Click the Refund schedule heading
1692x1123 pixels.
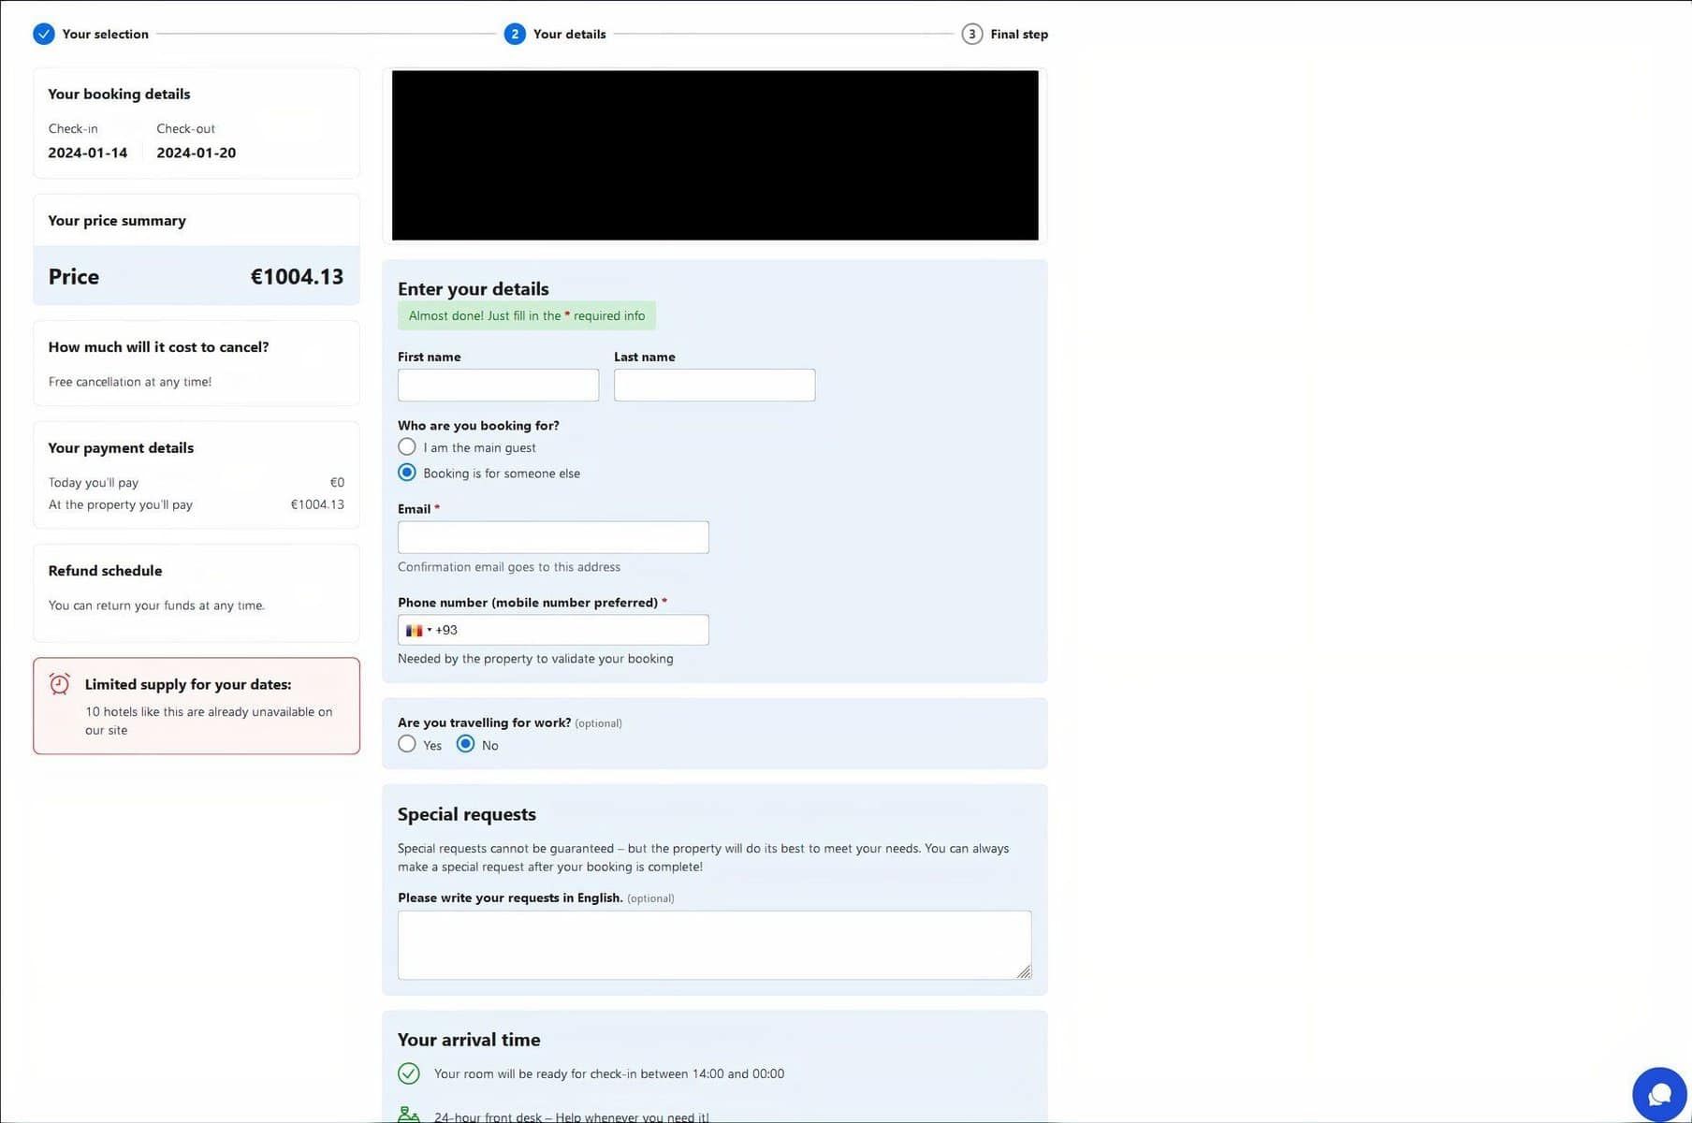tap(105, 570)
